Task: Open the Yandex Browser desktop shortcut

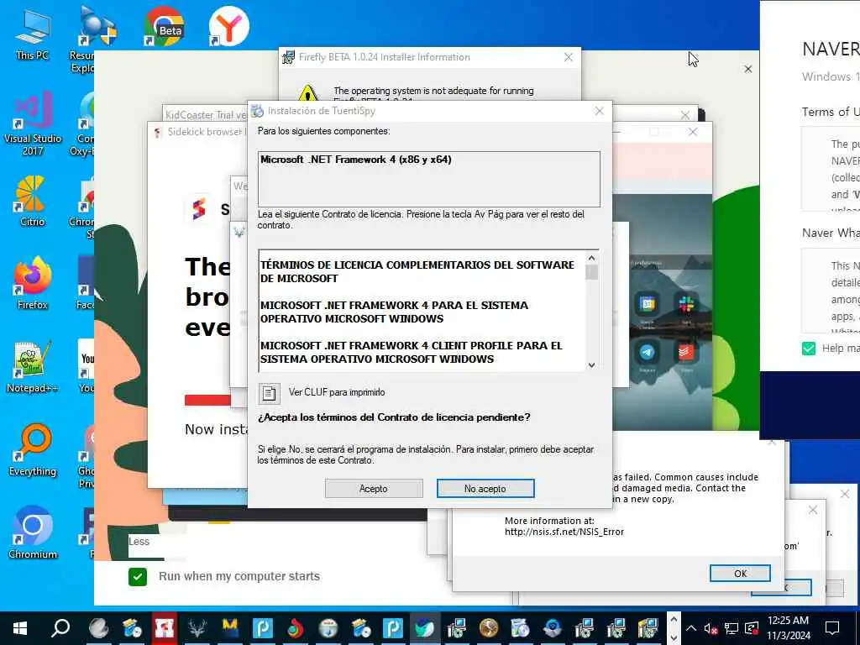Action: tap(228, 26)
